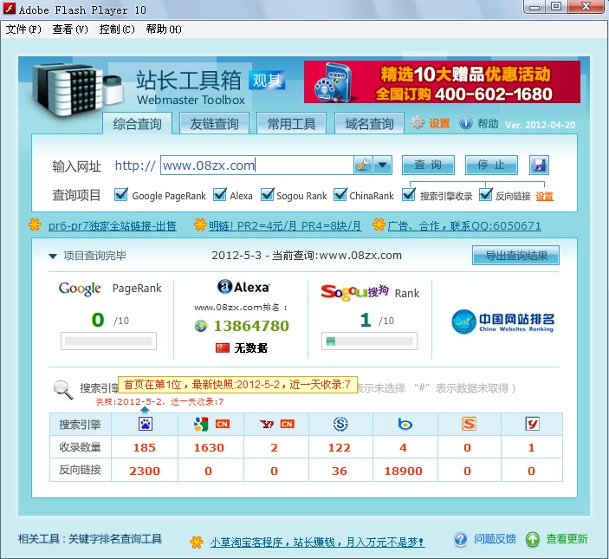Click the 导出查询结果 button
Image resolution: width=609 pixels, height=559 pixels.
coord(515,255)
